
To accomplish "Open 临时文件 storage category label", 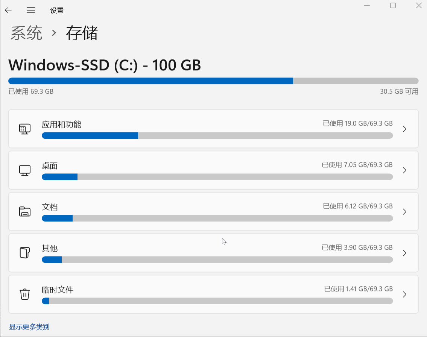I will [58, 290].
